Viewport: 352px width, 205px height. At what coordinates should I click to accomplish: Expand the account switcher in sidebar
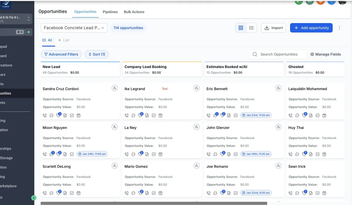click(x=28, y=19)
